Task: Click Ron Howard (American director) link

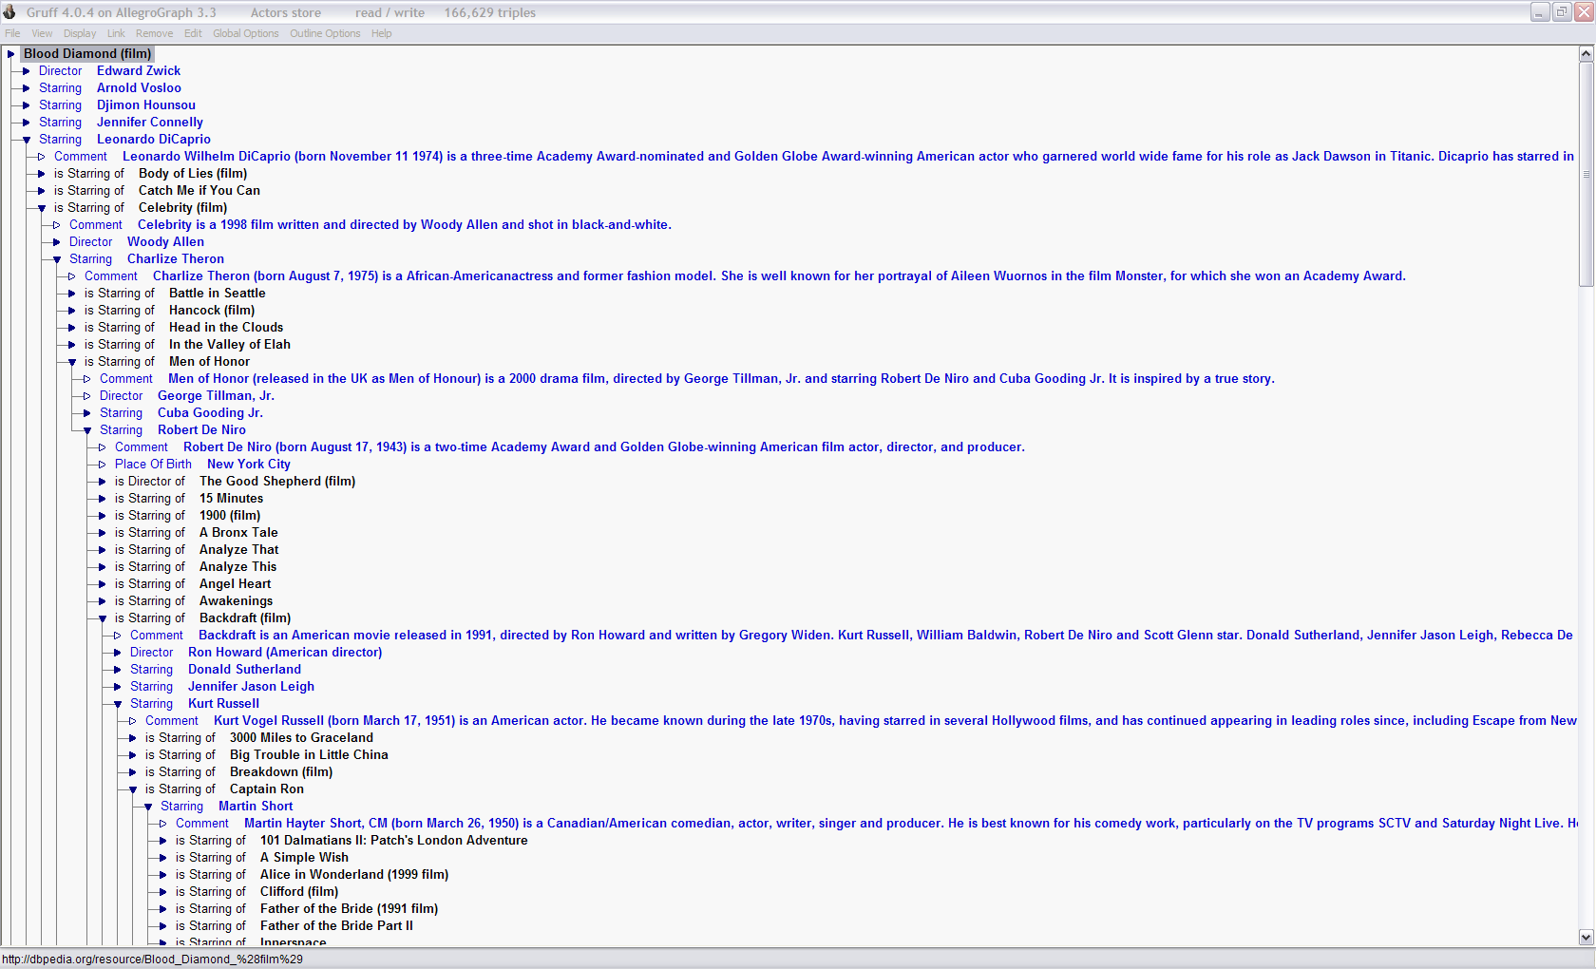Action: [x=284, y=653]
